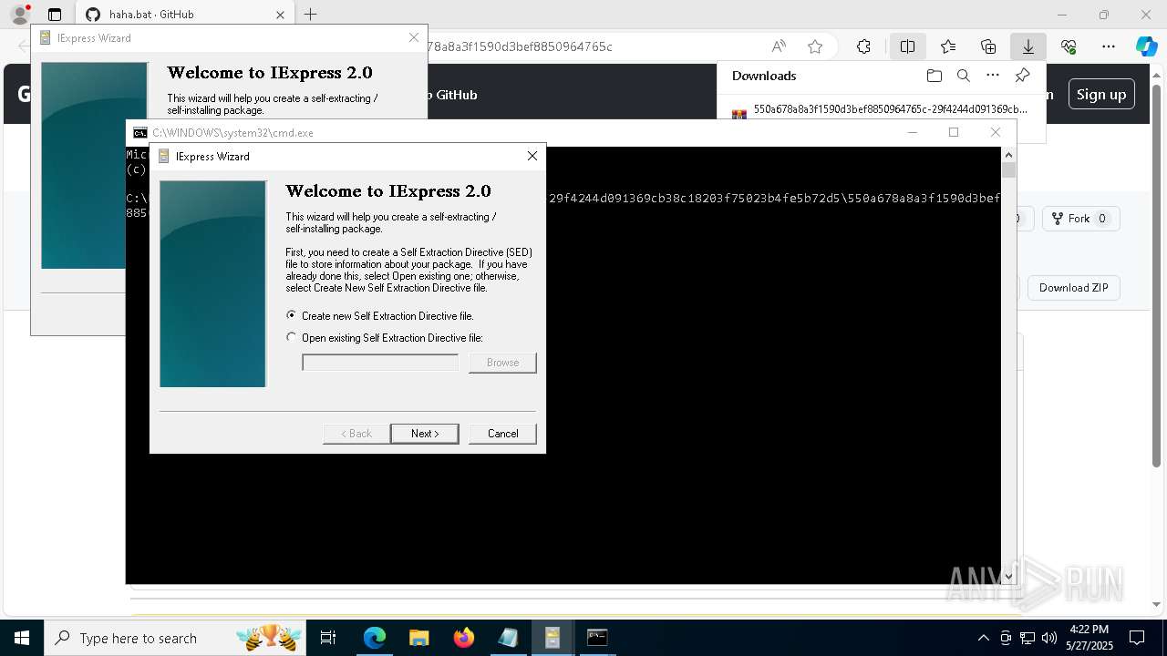Close the cmd.exe window
Screen dimensions: 1167x656
click(996, 132)
